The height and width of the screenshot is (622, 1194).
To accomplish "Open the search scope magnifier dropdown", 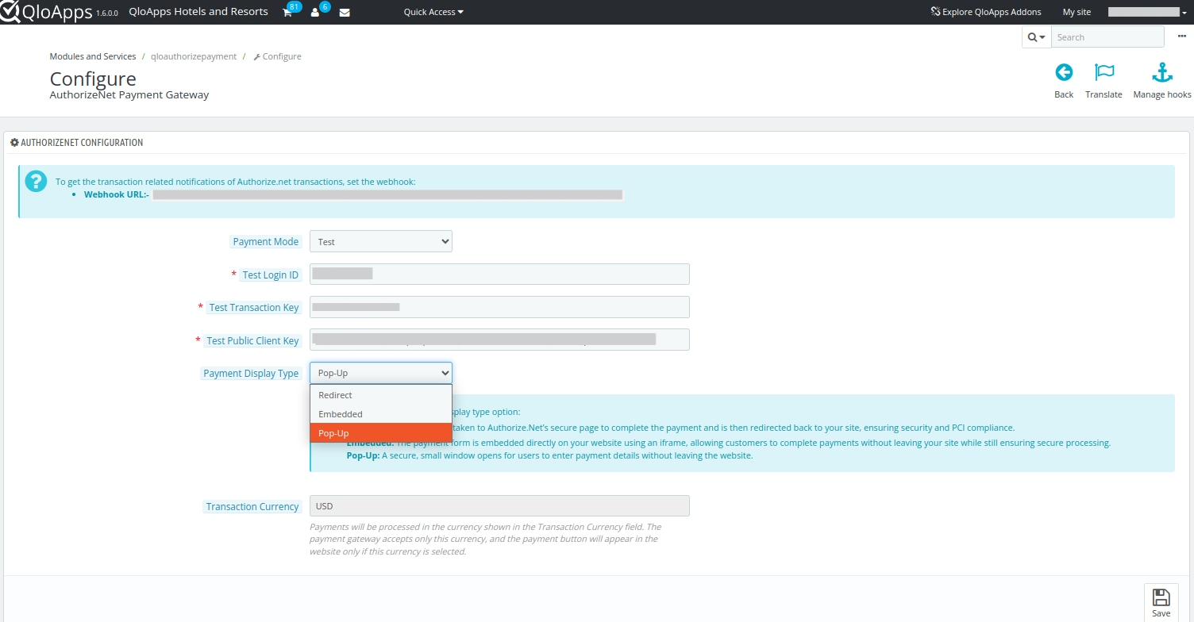I will point(1036,37).
